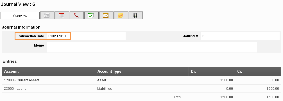
Task: Click inside the Memo field
Action: click(x=151, y=47)
